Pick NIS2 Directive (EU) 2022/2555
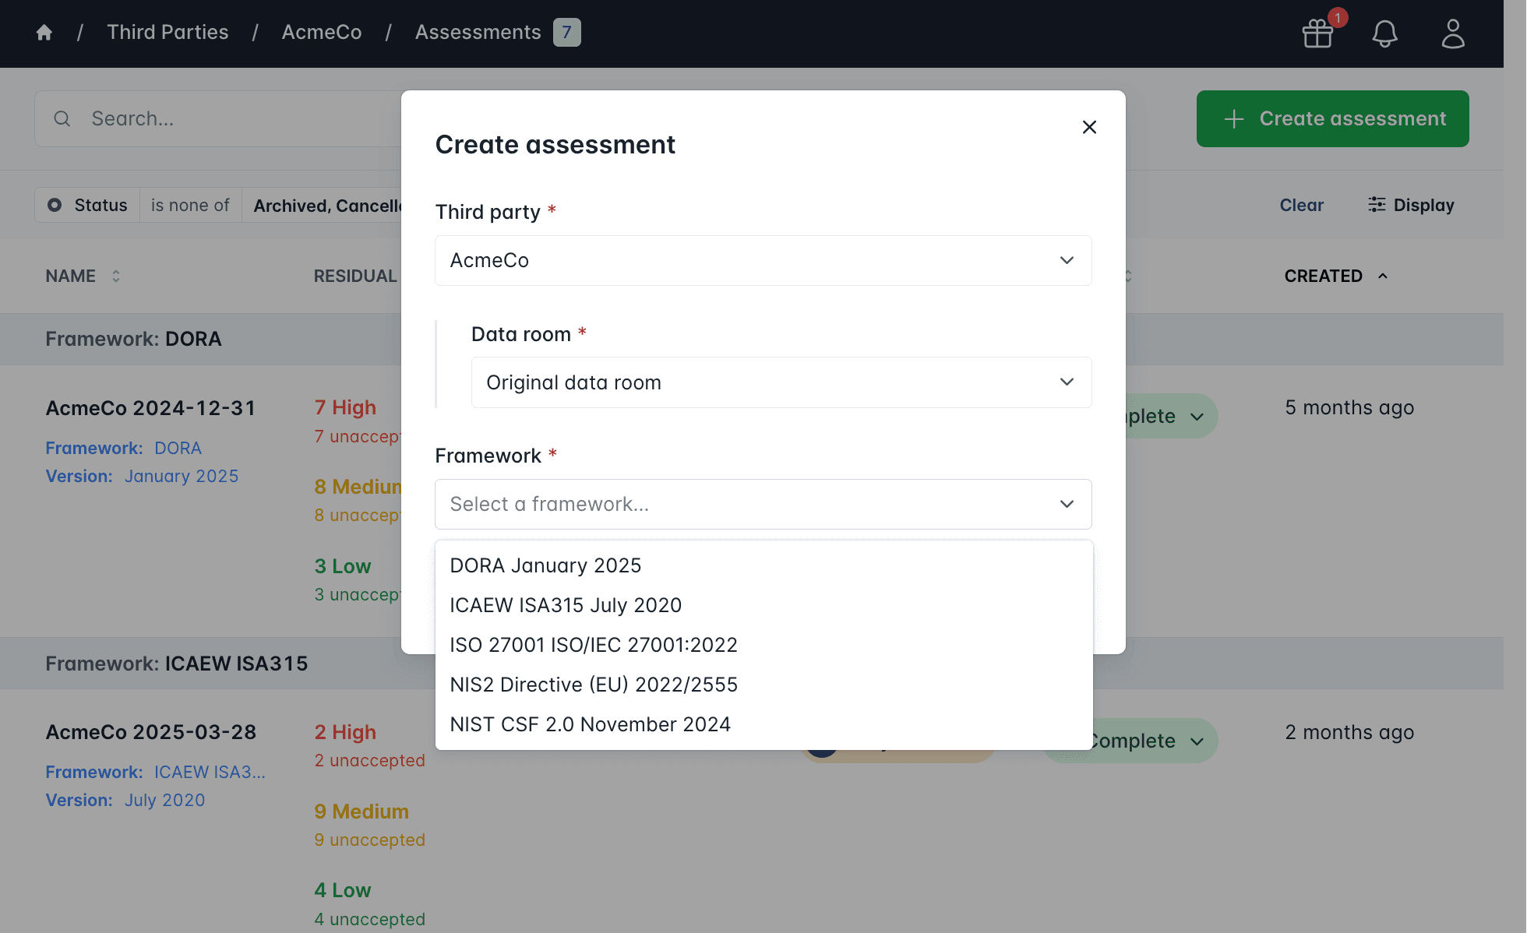 point(593,685)
